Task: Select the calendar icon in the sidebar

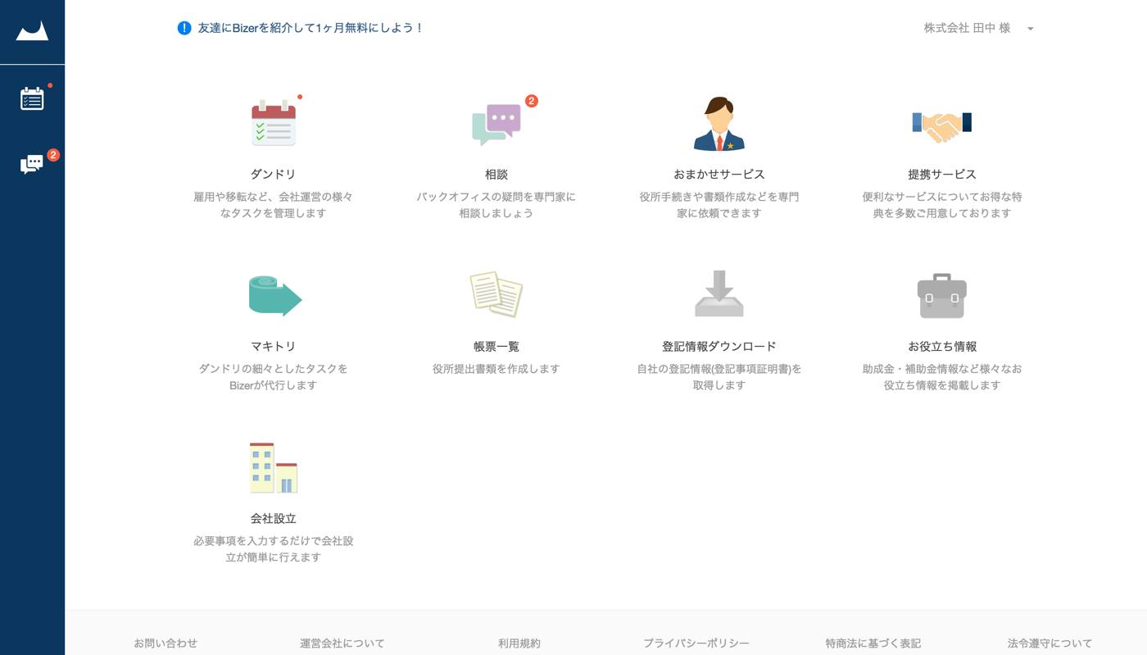Action: tap(32, 98)
